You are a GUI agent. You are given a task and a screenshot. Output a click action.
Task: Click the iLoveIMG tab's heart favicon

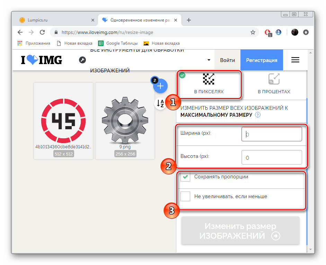[x=105, y=20]
